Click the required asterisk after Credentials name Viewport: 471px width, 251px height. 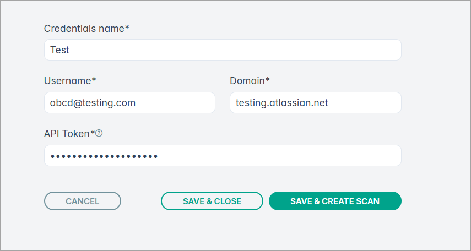(127, 27)
